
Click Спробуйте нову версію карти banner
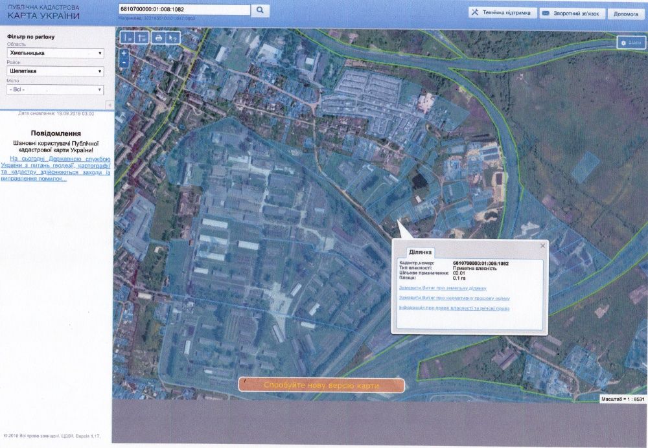point(321,385)
